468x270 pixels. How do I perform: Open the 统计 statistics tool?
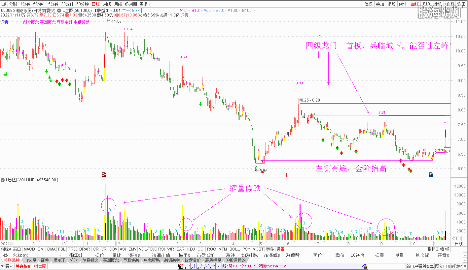403,4
